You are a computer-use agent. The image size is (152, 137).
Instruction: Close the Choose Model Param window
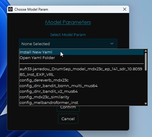click(124, 9)
